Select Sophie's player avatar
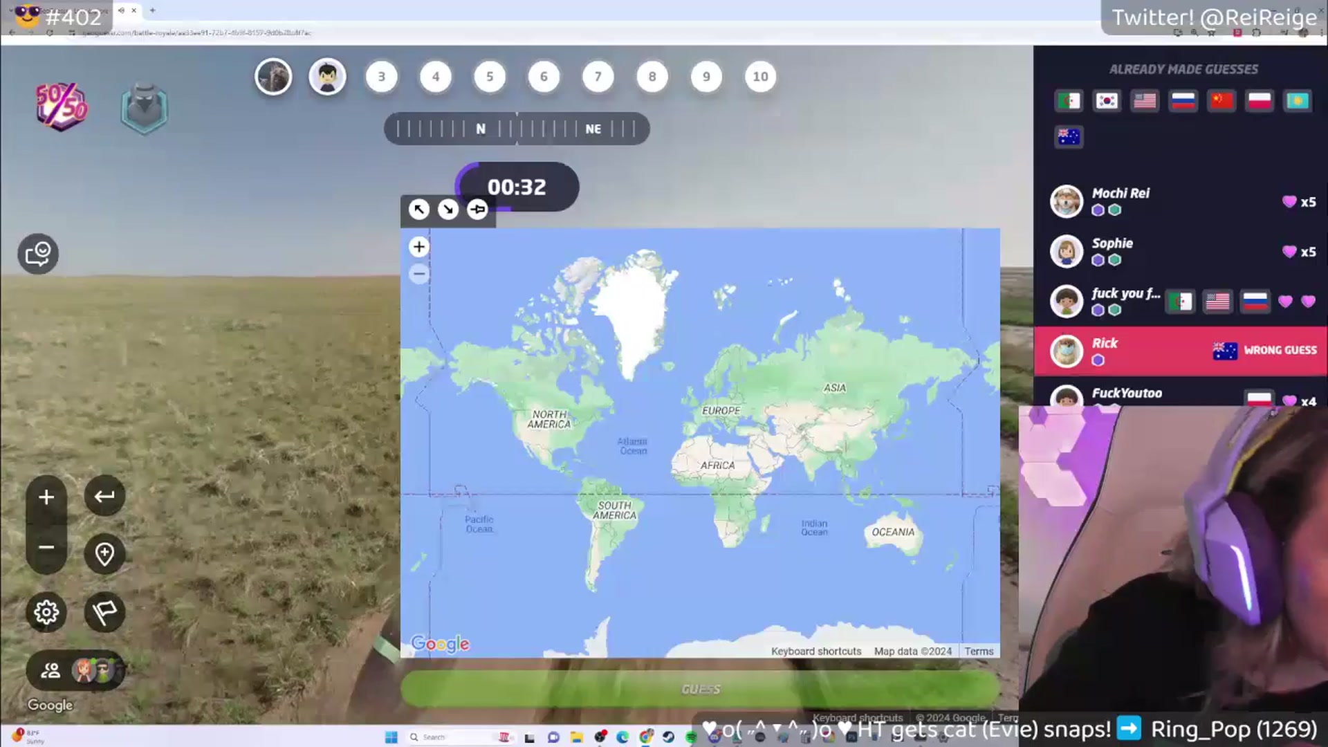This screenshot has height=747, width=1328. click(1067, 251)
